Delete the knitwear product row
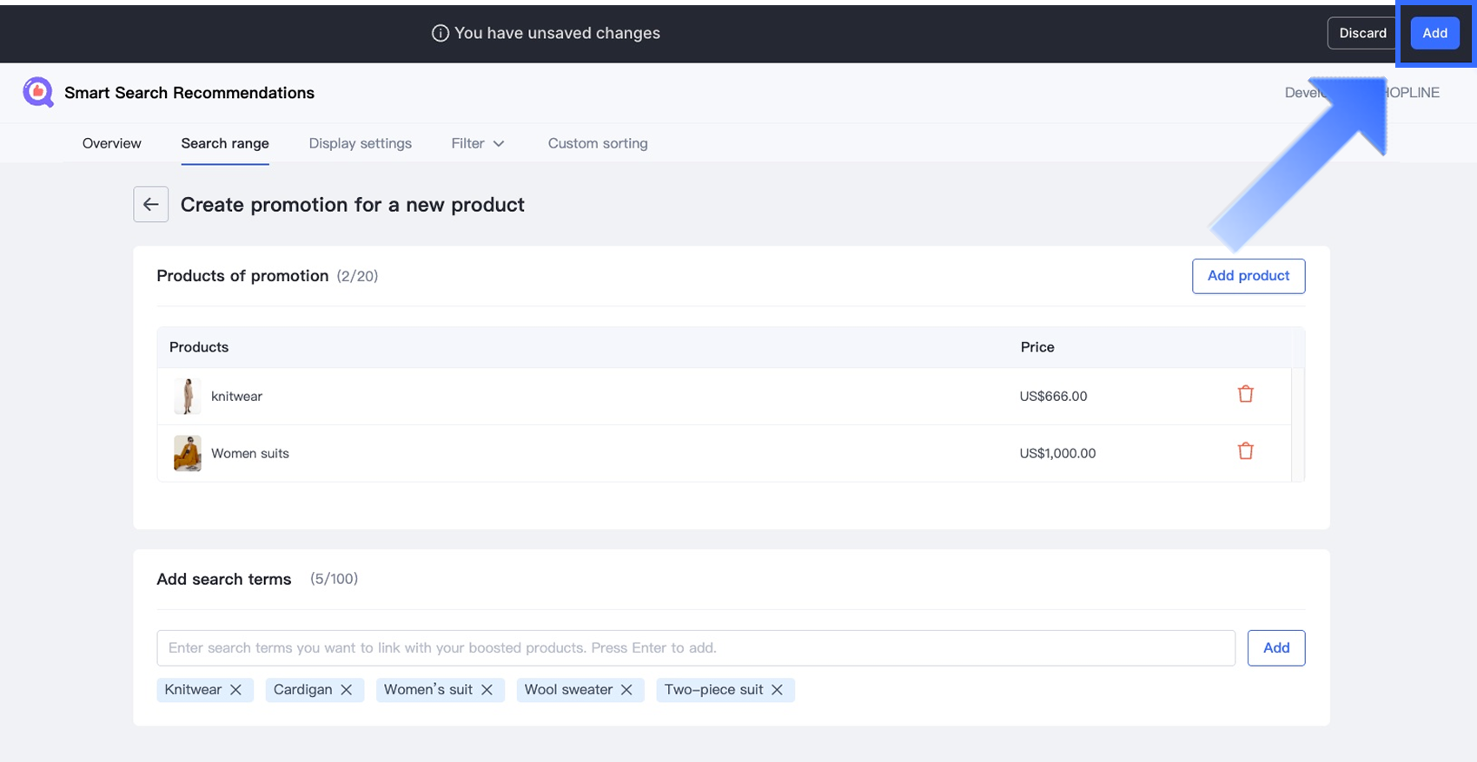This screenshot has width=1477, height=762. [1245, 395]
